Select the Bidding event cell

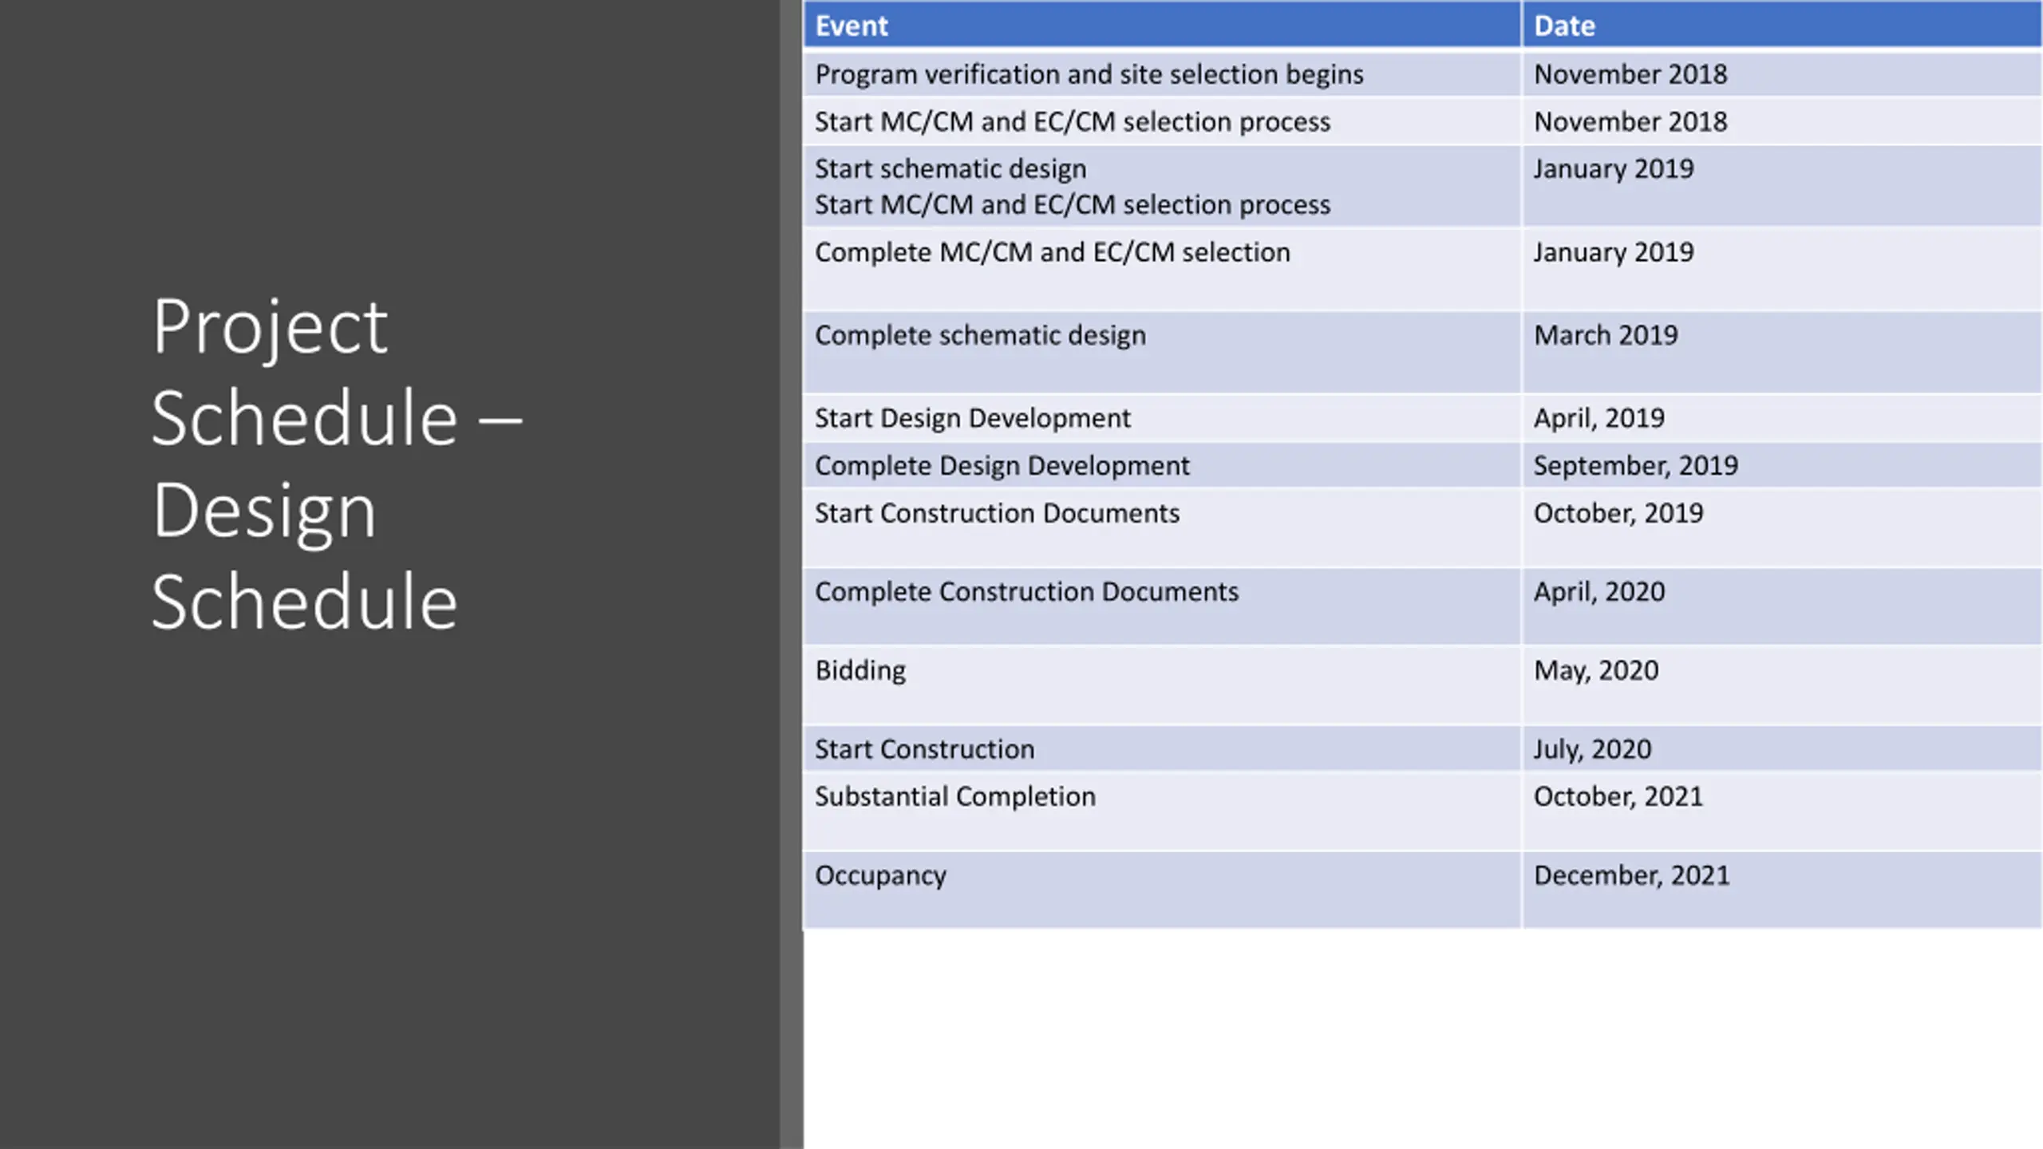point(1162,685)
